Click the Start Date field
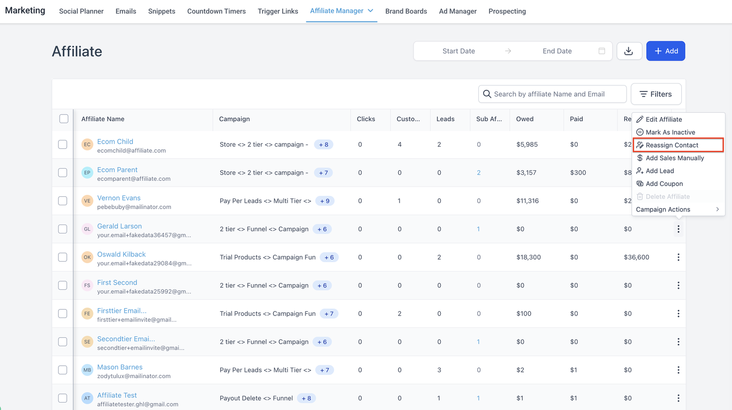The image size is (732, 410). pos(459,51)
